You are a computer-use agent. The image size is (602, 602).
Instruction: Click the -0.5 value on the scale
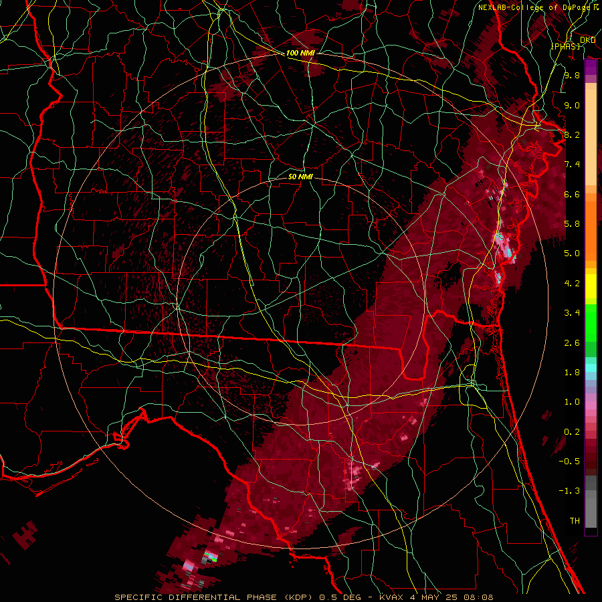(x=570, y=462)
